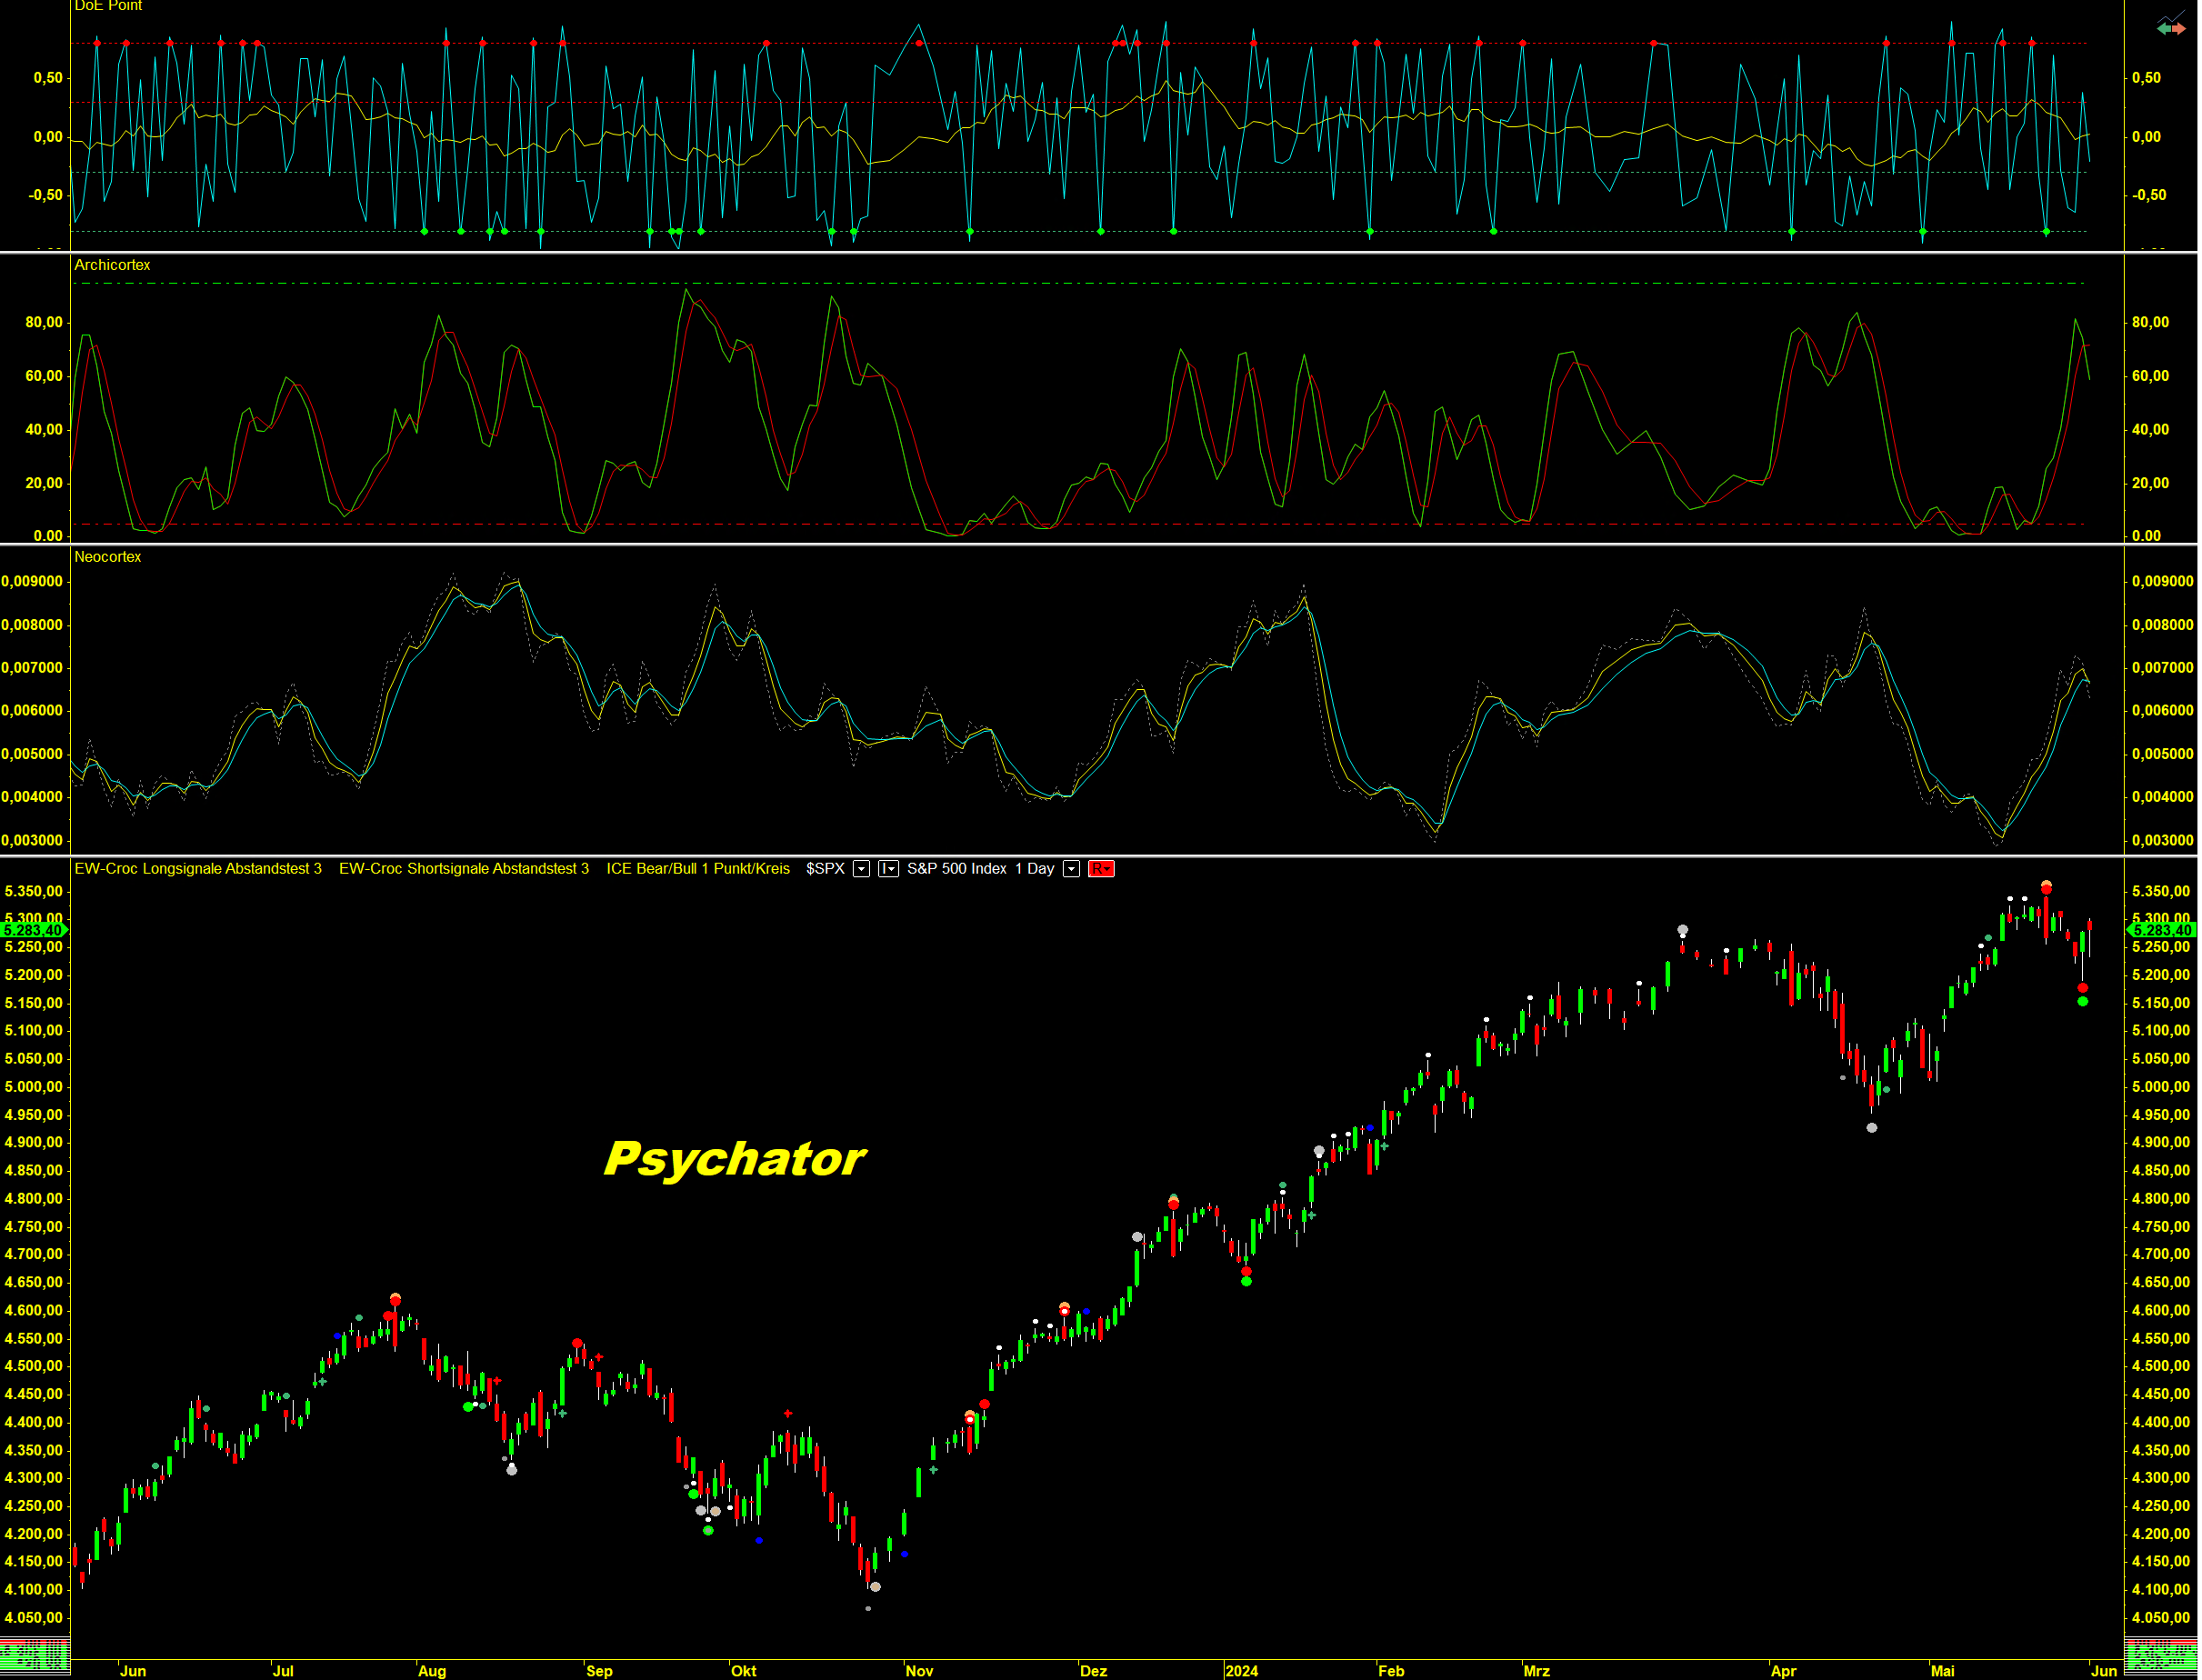Click the bottom-left green striped status widget
The height and width of the screenshot is (1680, 2202).
34,1656
